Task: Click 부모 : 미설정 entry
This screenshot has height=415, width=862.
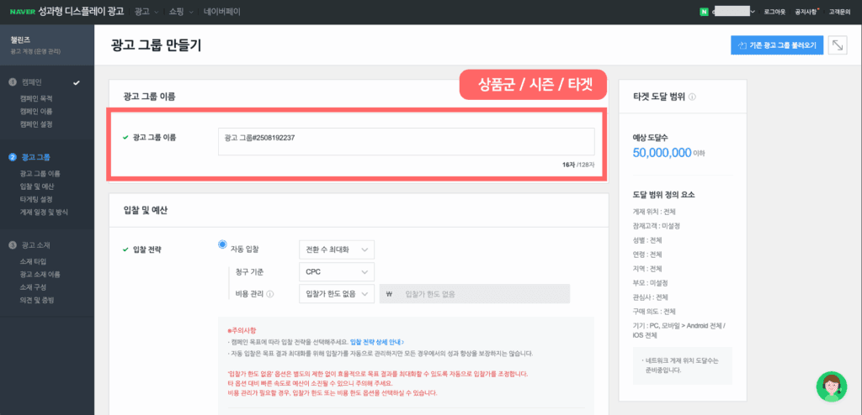Action: tap(650, 283)
